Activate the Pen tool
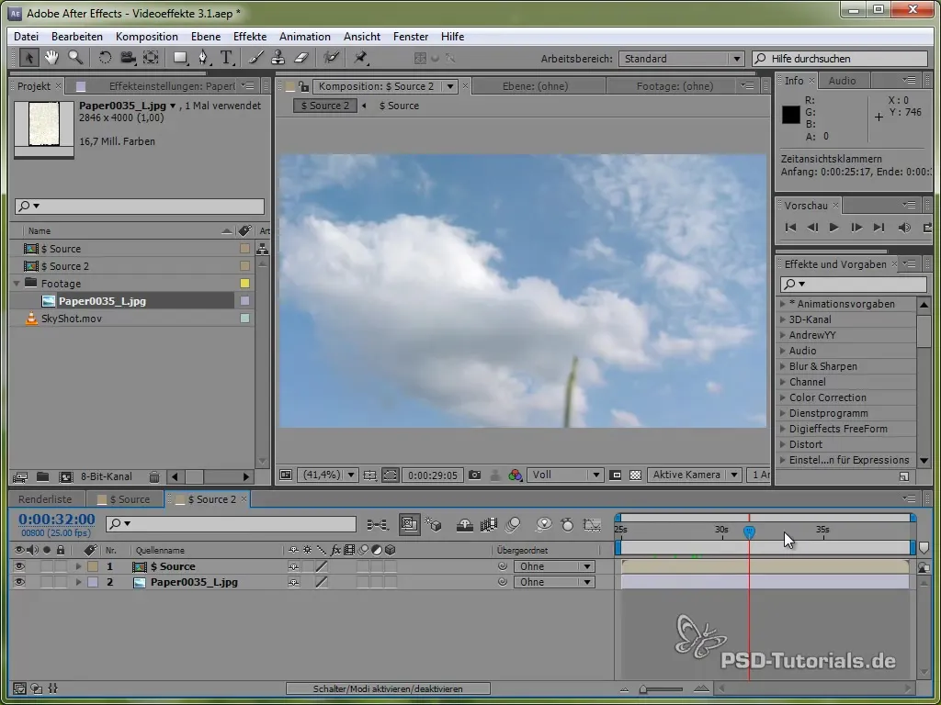Screen dimensions: 941x705 tap(203, 58)
